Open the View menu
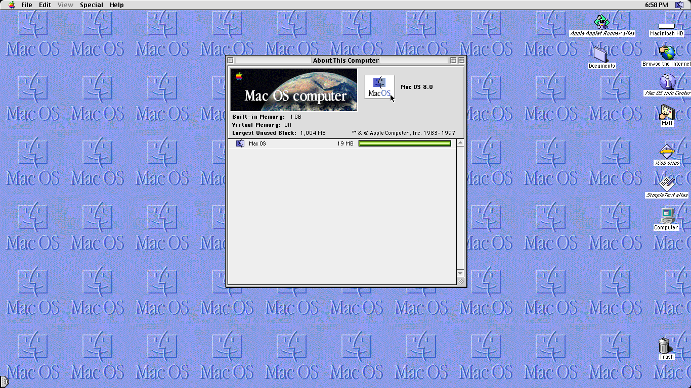 tap(65, 5)
